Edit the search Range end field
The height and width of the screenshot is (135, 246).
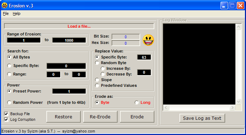coord(79,74)
